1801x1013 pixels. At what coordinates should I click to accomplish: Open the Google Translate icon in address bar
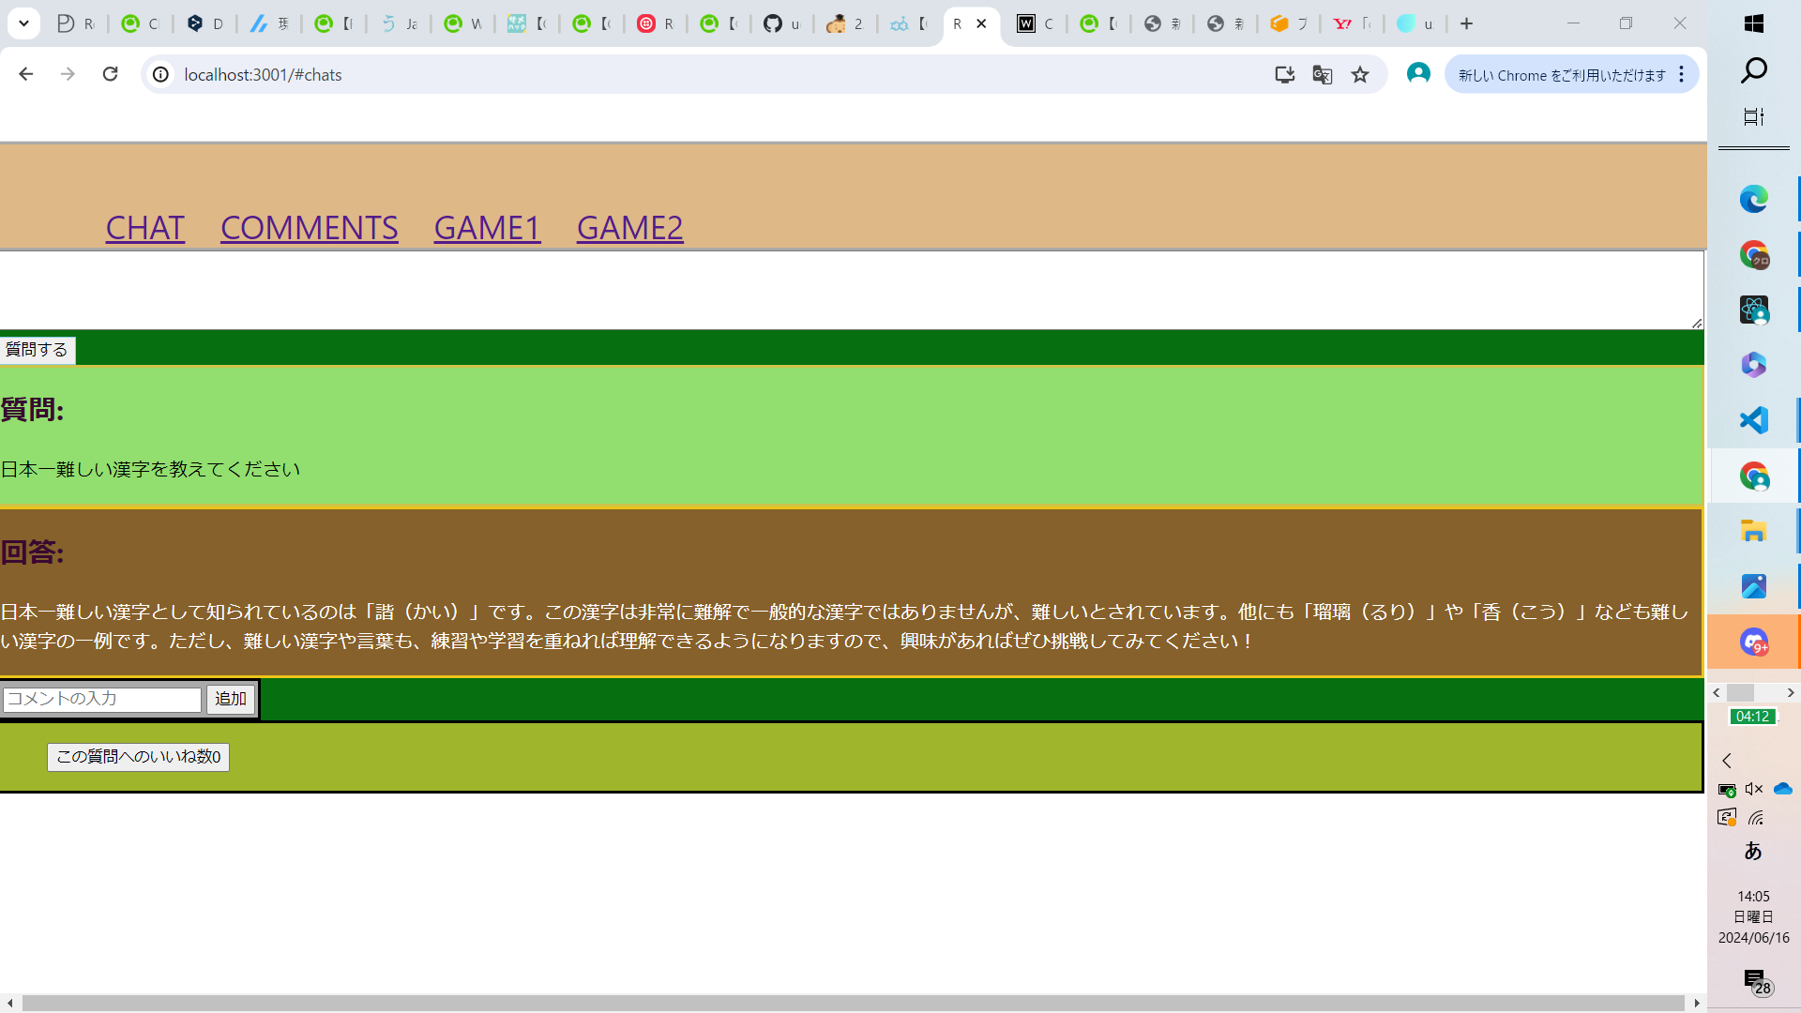coord(1323,75)
